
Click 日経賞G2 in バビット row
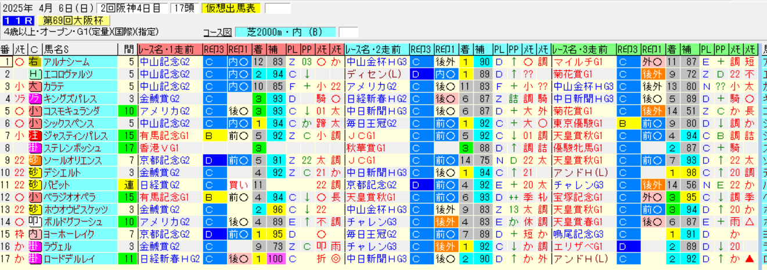[170, 185]
